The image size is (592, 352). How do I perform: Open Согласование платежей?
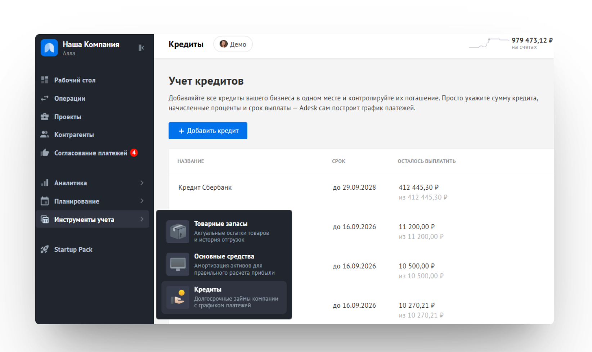pos(91,153)
